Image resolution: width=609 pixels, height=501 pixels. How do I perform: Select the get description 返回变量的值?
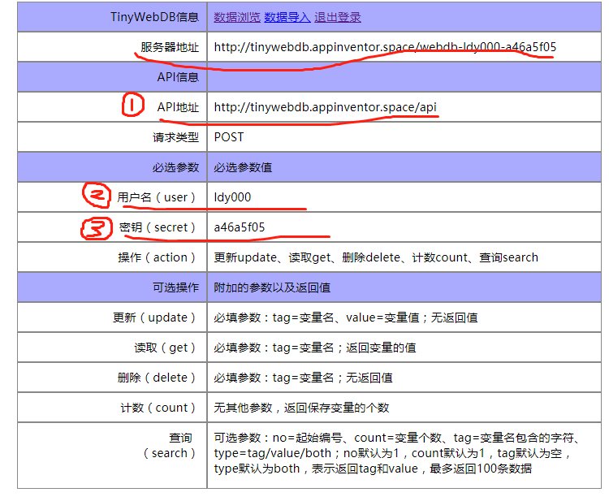point(315,348)
